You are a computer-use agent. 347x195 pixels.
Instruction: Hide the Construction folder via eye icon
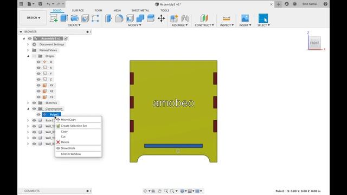click(34, 109)
